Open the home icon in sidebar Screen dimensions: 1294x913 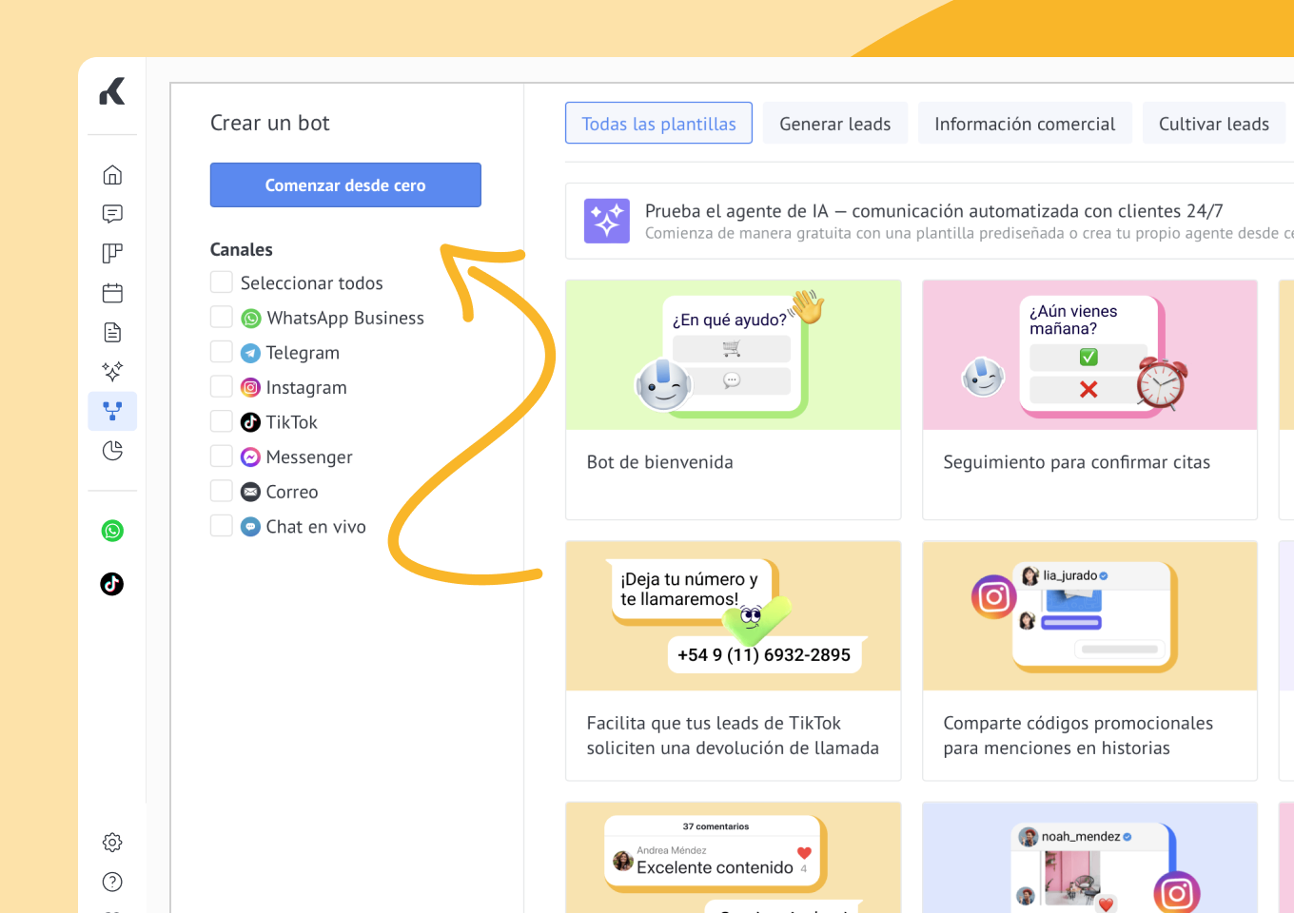(112, 175)
